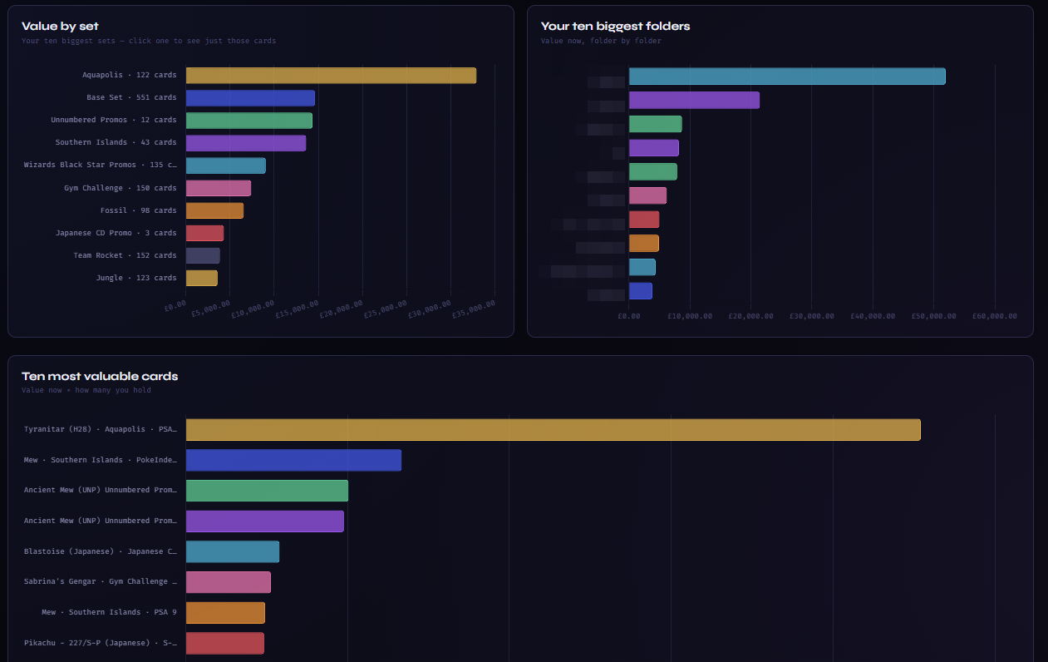The image size is (1048, 662).
Task: Click the red Japanese CD Promo bar
Action: point(204,233)
